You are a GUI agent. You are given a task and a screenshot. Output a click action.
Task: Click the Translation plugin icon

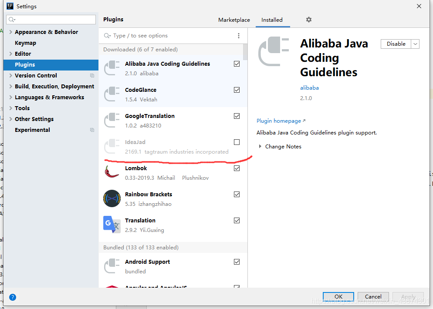coord(112,224)
